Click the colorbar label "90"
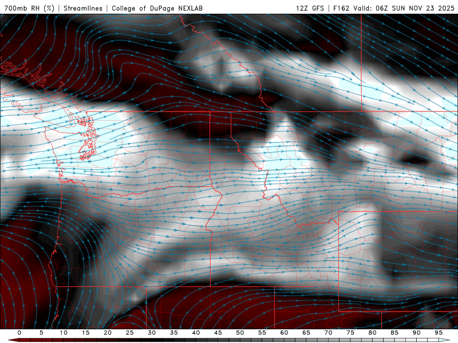This screenshot has height=343, width=458. tap(416, 333)
